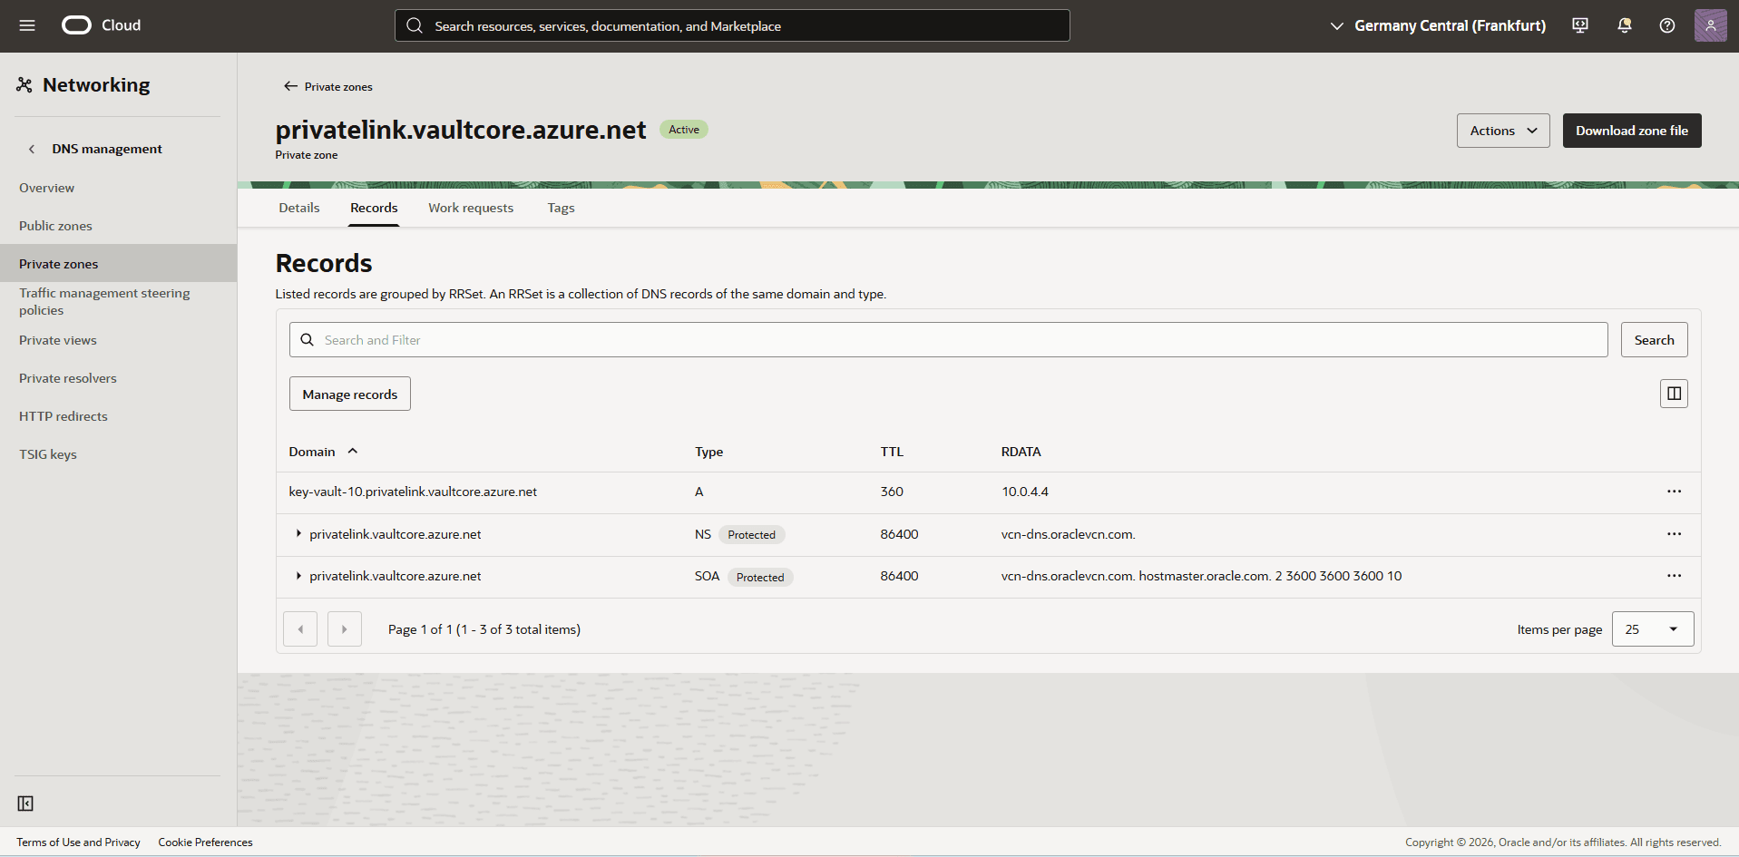Open the user profile avatar
The width and height of the screenshot is (1739, 857).
tap(1710, 25)
